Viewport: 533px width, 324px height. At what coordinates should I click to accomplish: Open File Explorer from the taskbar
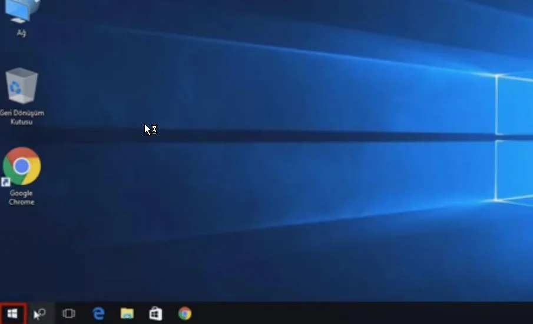pos(127,313)
